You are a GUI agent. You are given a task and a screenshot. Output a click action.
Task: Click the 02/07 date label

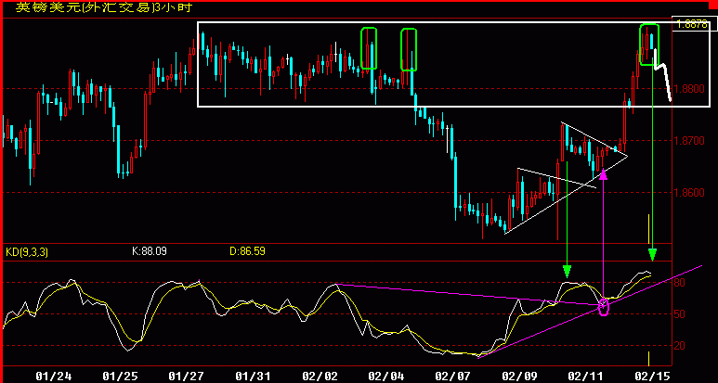pyautogui.click(x=453, y=377)
